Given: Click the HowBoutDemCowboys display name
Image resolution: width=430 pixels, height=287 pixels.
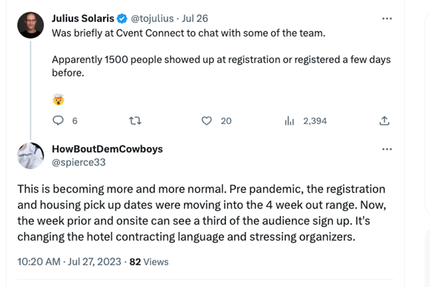Looking at the screenshot, I should (107, 149).
